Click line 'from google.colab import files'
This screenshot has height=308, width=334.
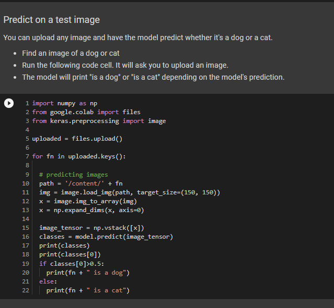coord(86,112)
